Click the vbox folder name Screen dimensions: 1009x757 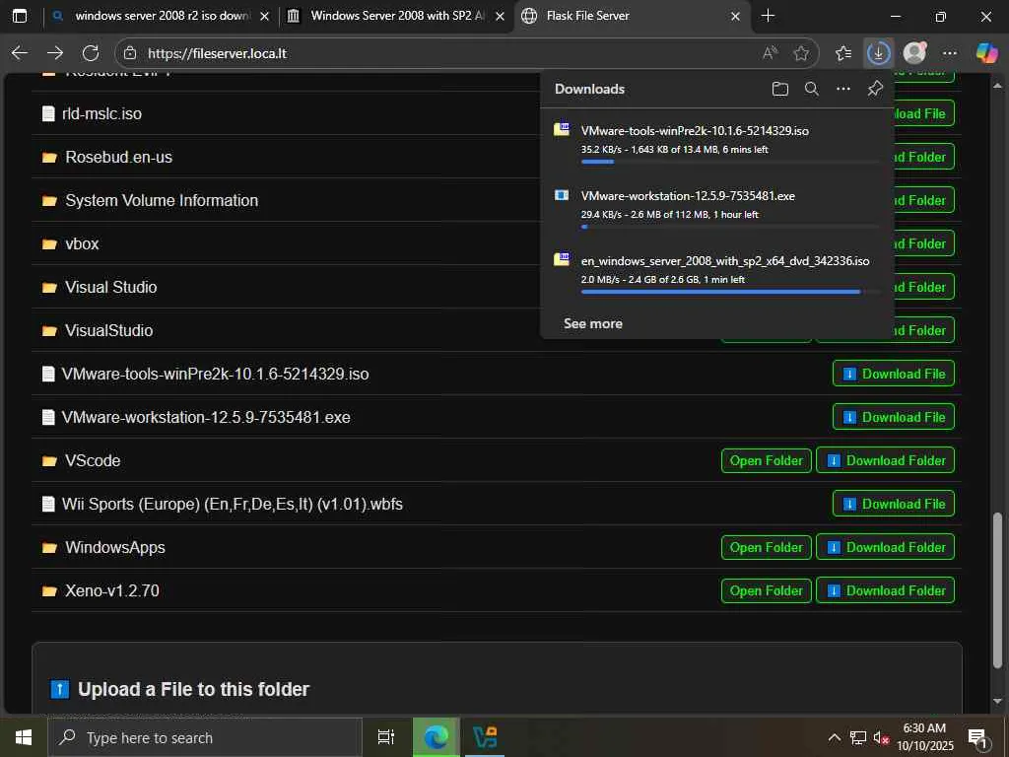tap(82, 244)
